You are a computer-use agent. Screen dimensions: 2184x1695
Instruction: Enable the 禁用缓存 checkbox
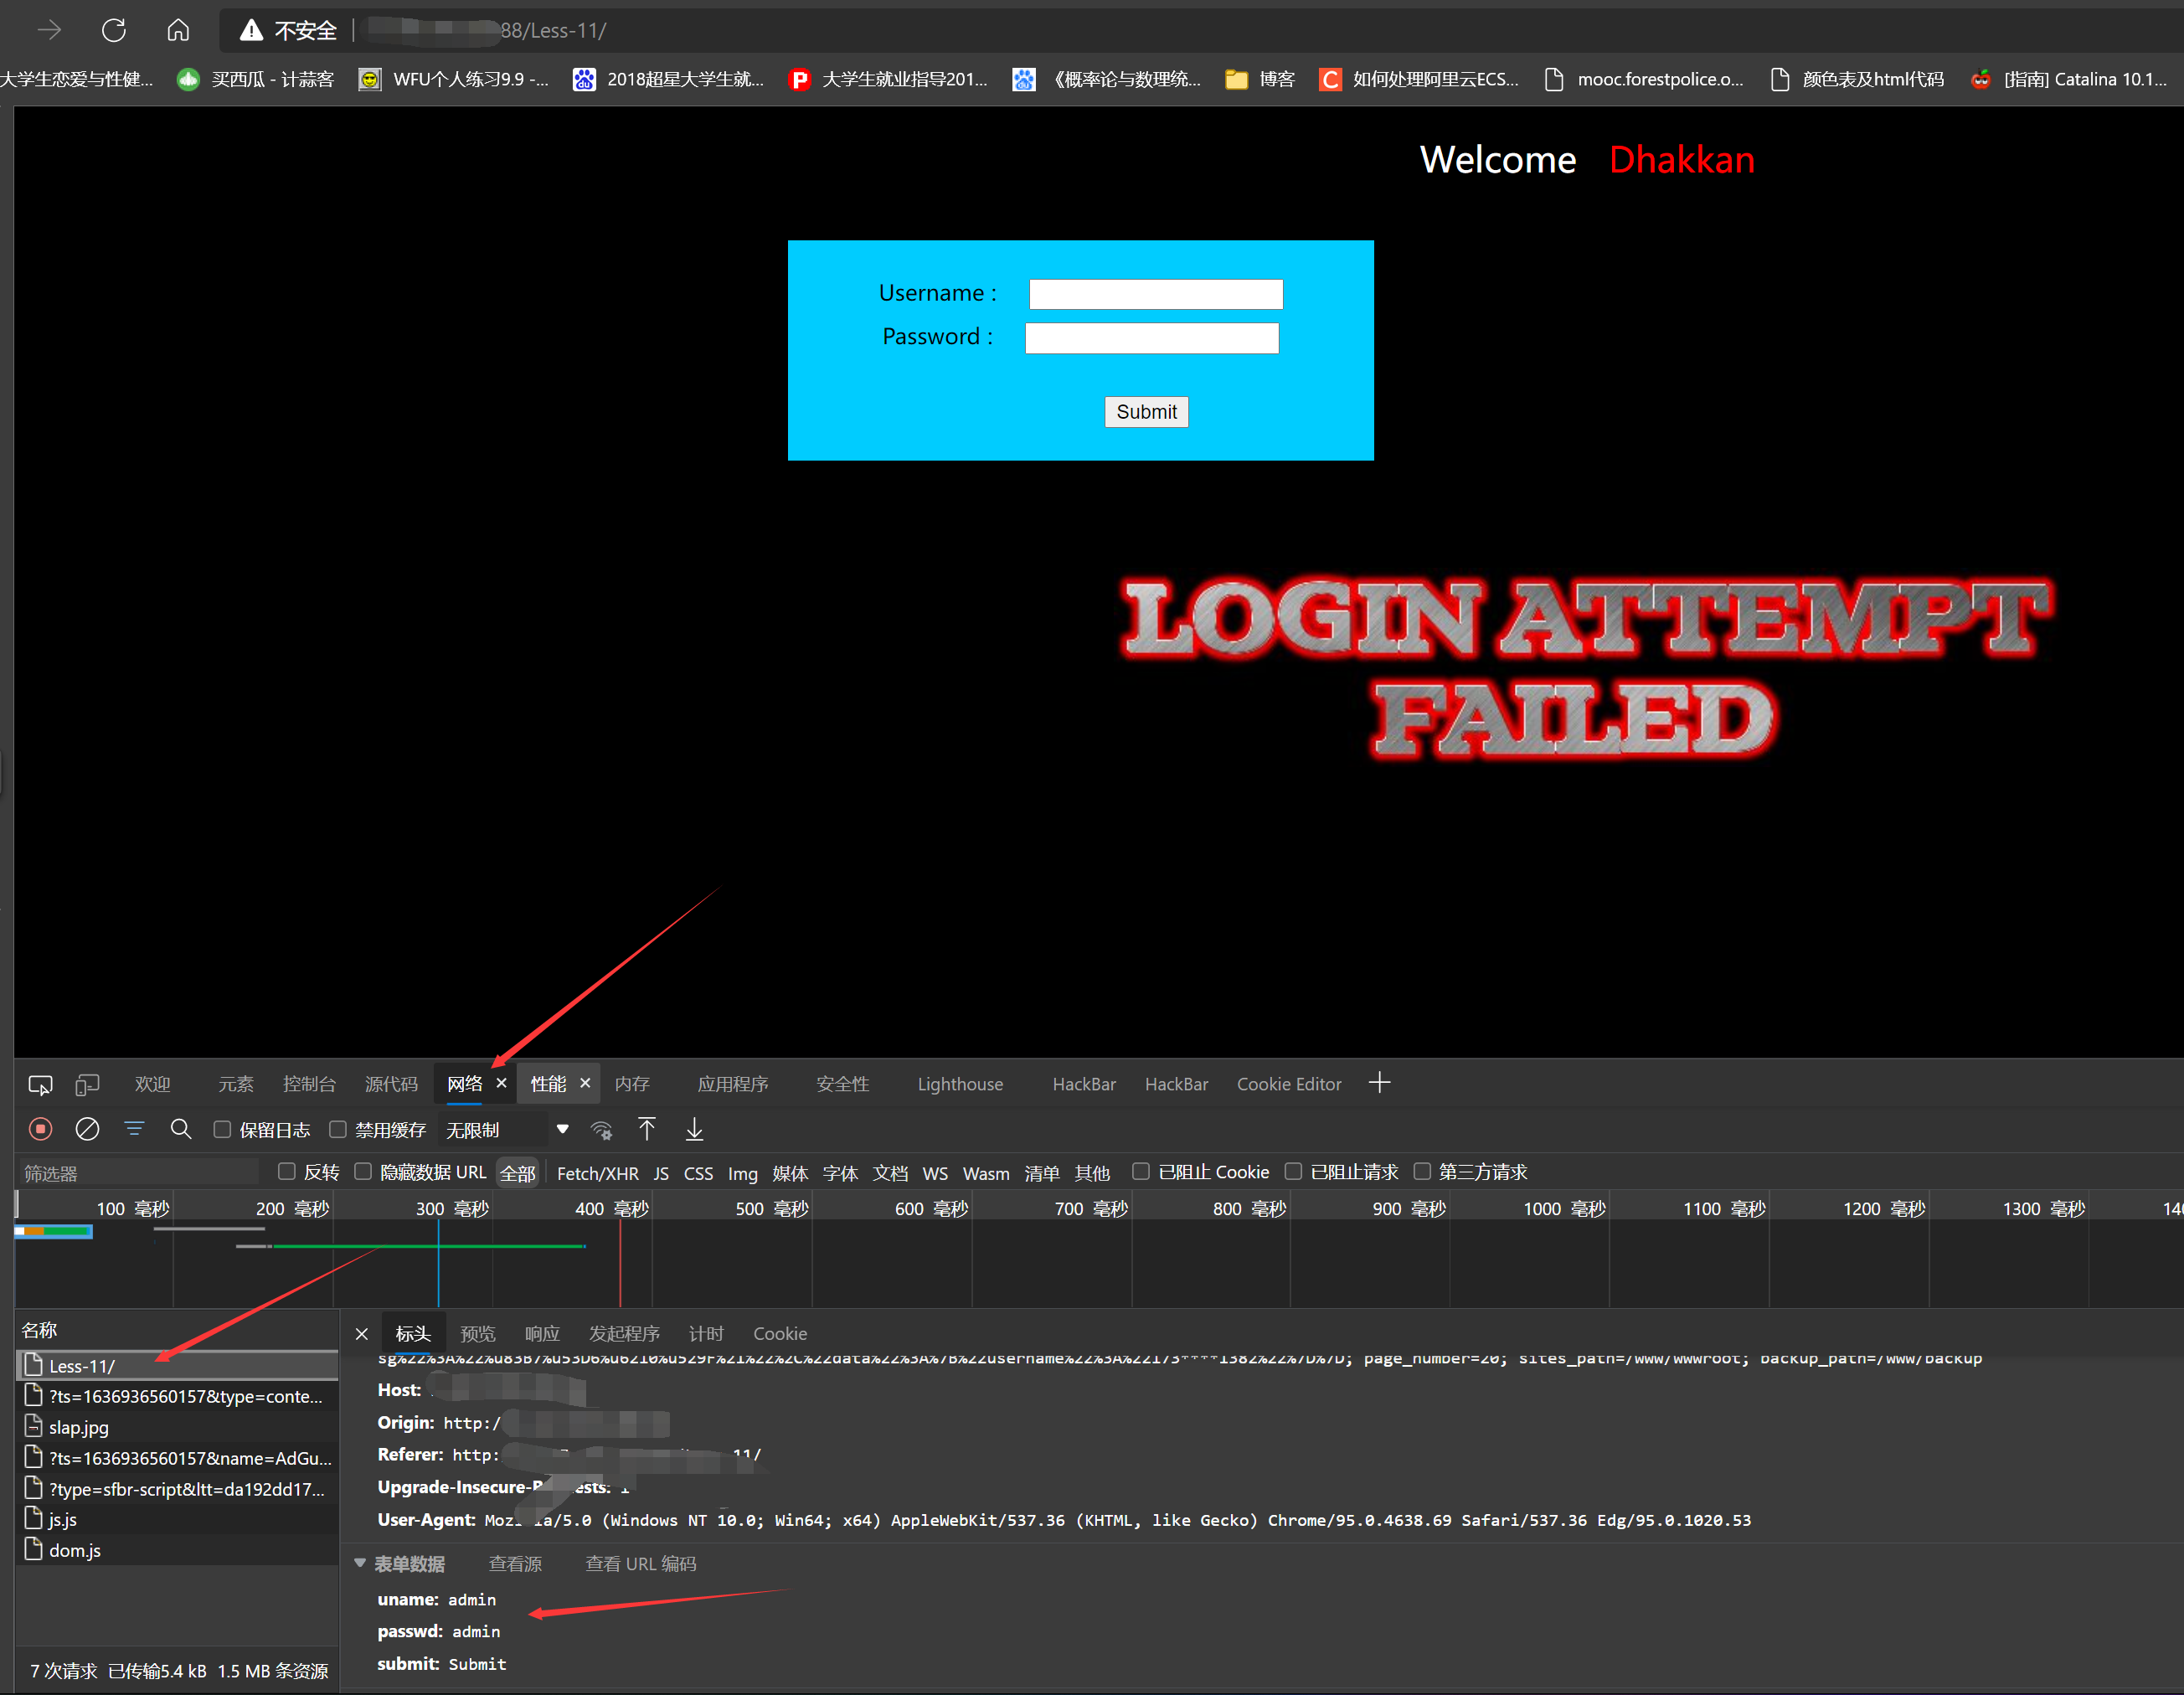(338, 1129)
